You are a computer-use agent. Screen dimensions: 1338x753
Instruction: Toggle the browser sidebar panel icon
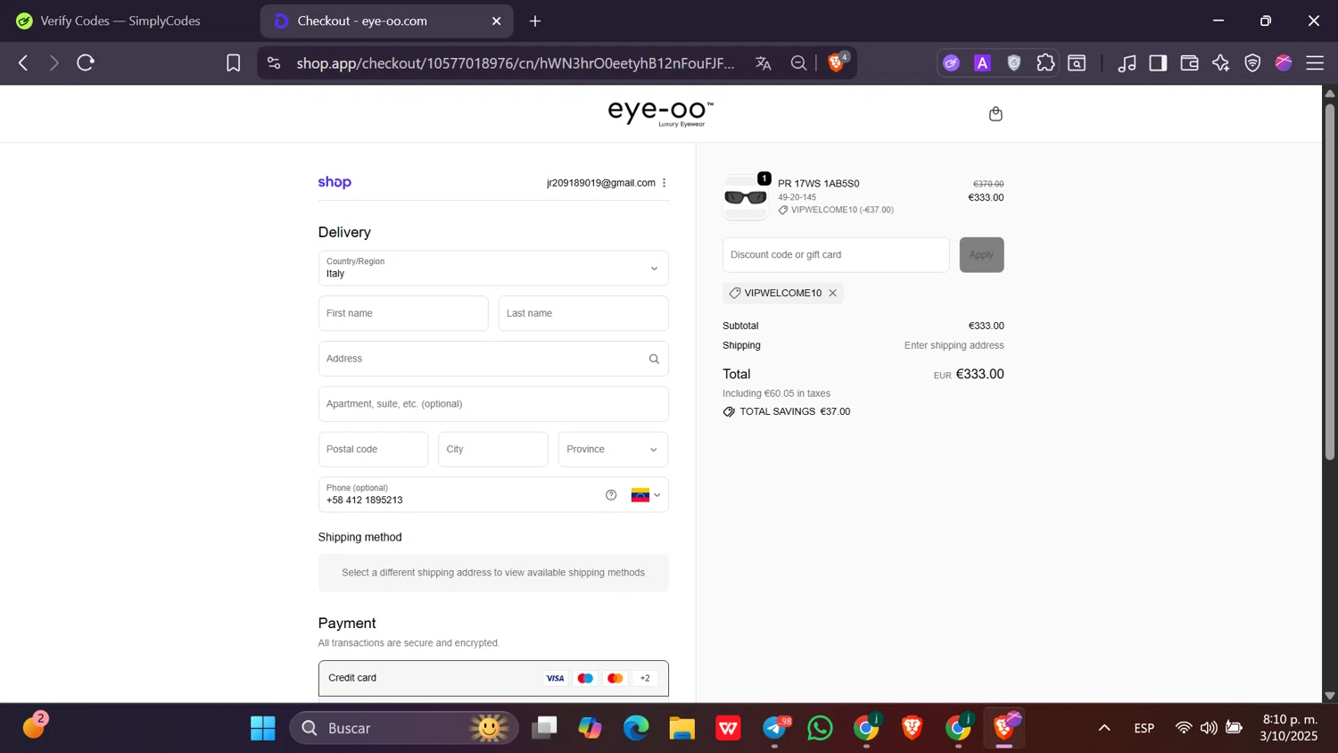1158,62
